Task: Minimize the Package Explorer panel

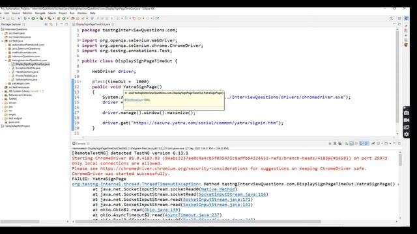Action: point(61,24)
